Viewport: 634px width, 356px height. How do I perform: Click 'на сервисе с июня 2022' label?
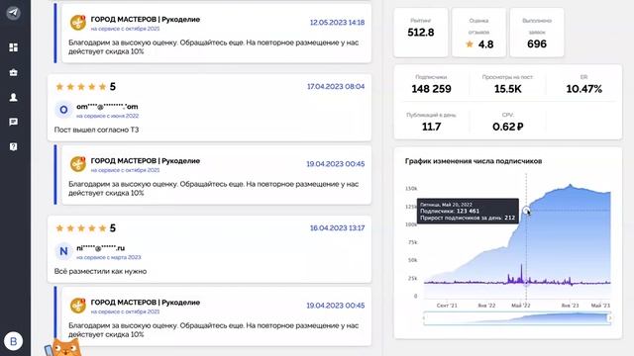(x=108, y=116)
